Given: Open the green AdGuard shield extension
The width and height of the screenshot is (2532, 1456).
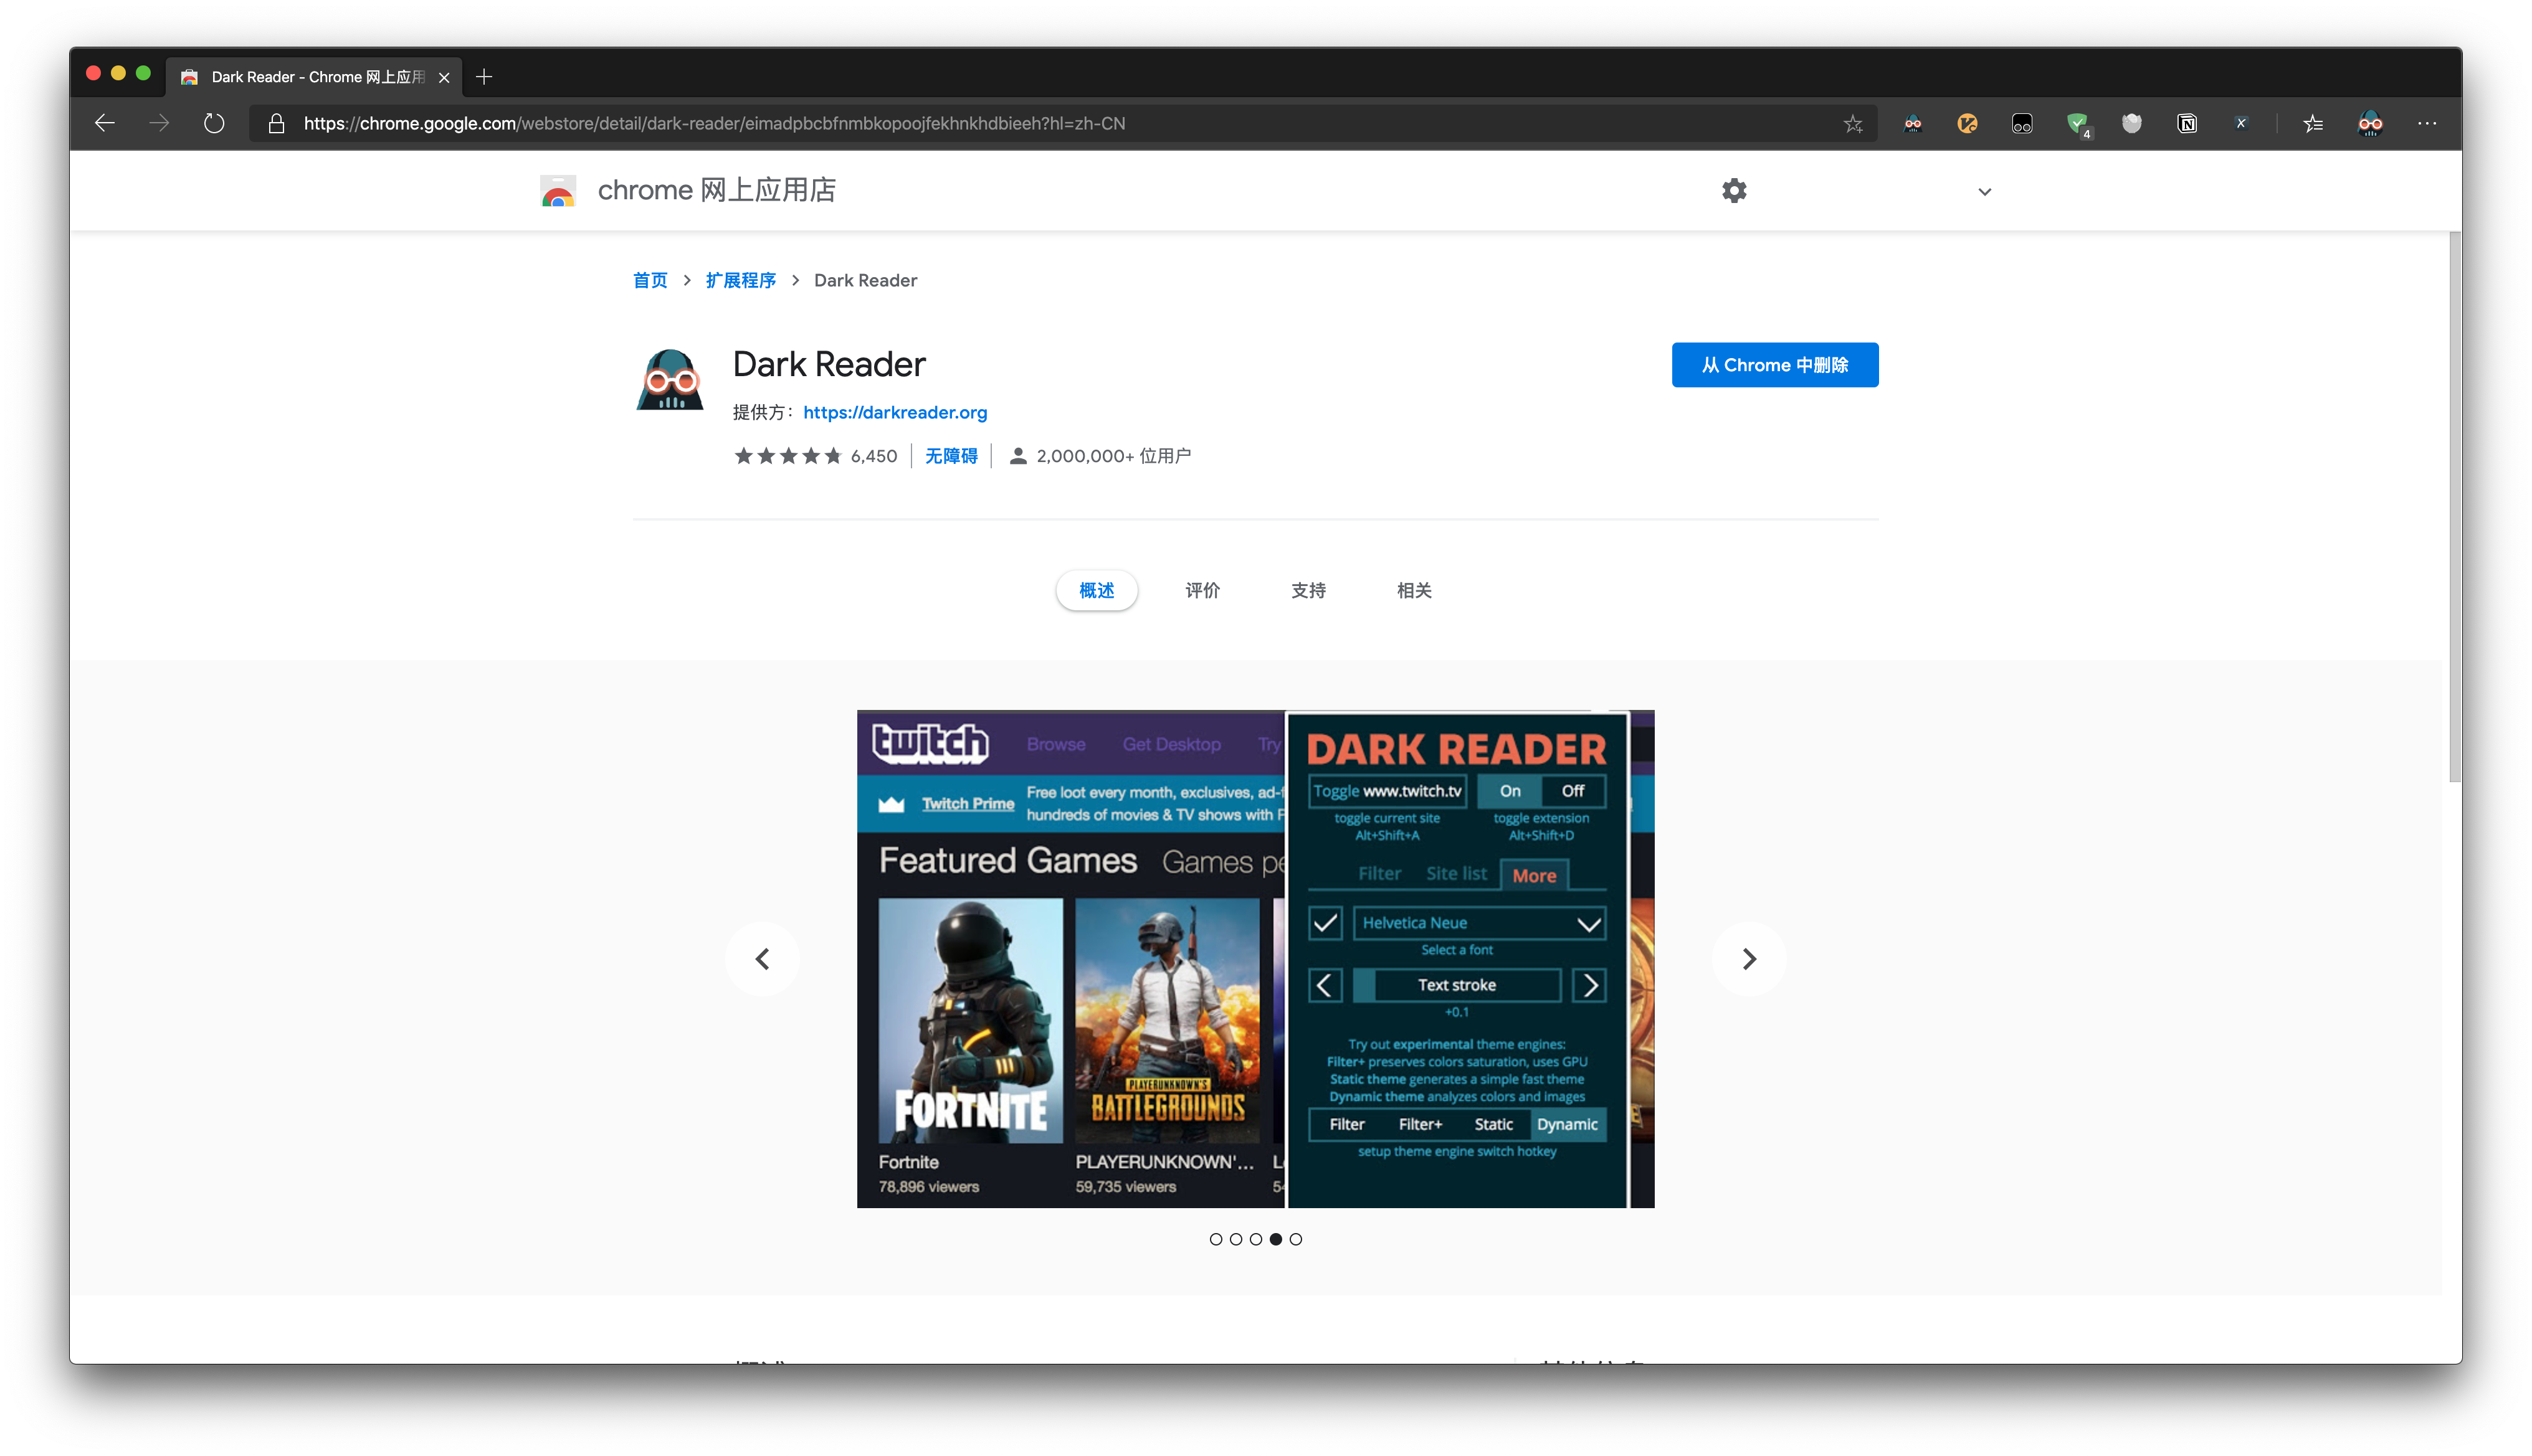Looking at the screenshot, I should pyautogui.click(x=2078, y=124).
